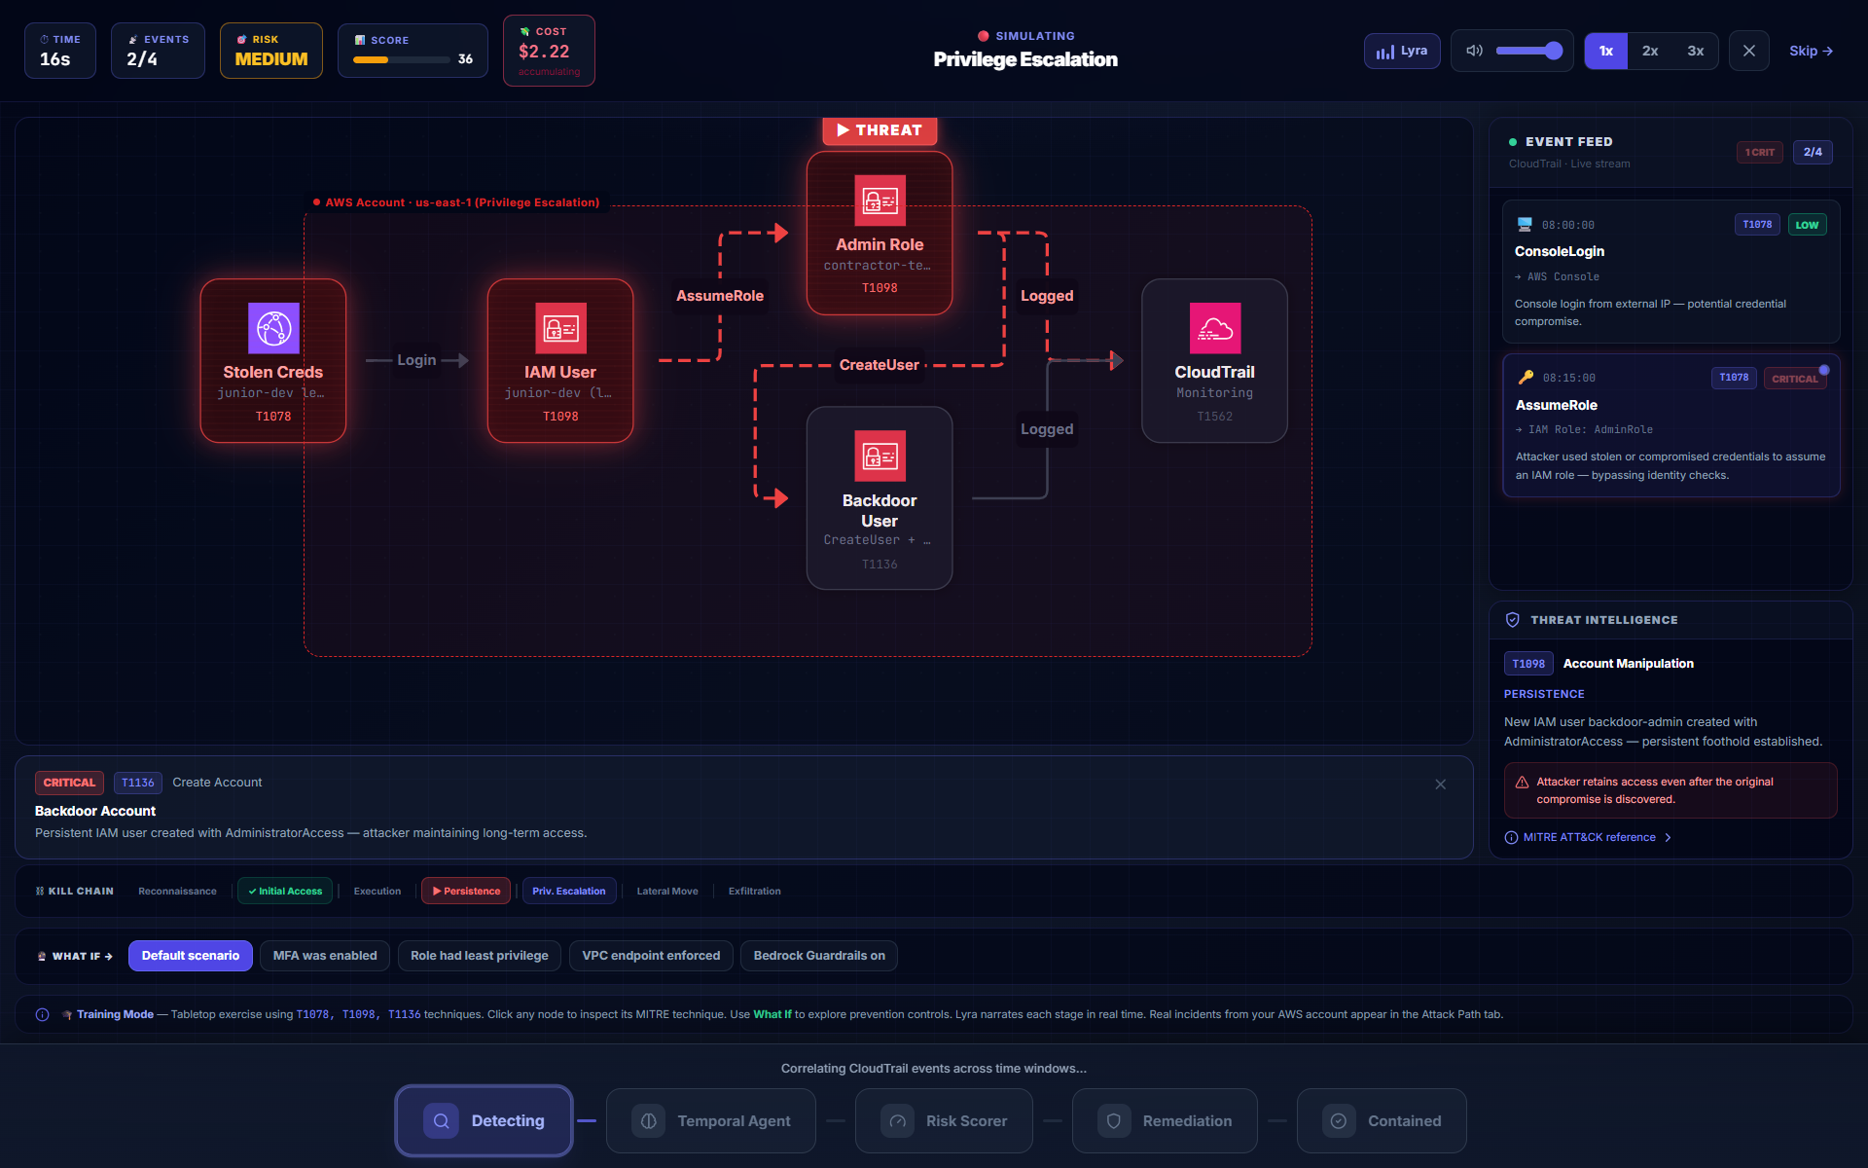1868x1168 pixels.
Task: Select the Admin Role node icon
Action: tap(880, 201)
